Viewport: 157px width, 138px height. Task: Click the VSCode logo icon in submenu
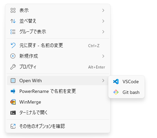(116, 82)
